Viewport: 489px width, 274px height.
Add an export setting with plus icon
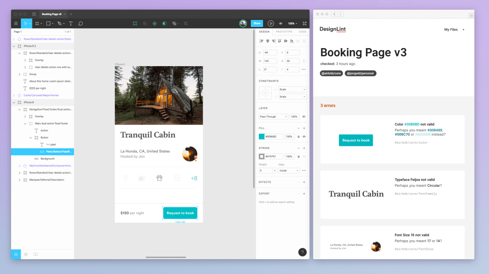point(304,193)
